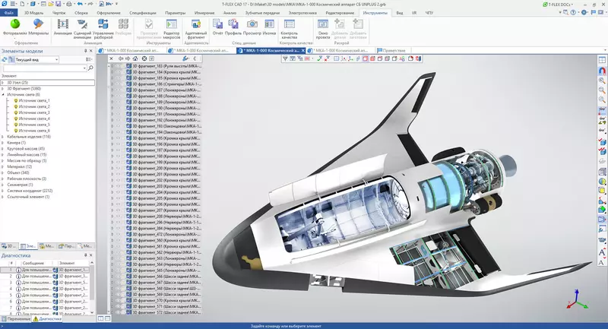The width and height of the screenshot is (608, 329).
Task: Open the Файл menu
Action: [9, 13]
